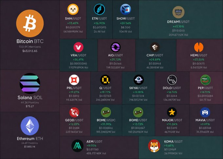Select the ETN lightning bolt icon

pos(99,9)
